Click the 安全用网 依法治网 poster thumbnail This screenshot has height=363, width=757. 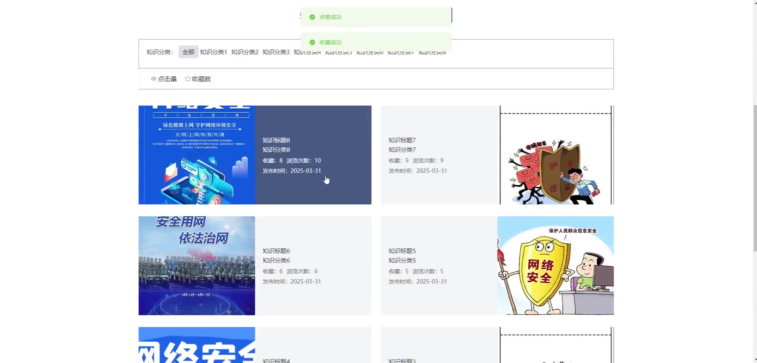[x=197, y=266]
